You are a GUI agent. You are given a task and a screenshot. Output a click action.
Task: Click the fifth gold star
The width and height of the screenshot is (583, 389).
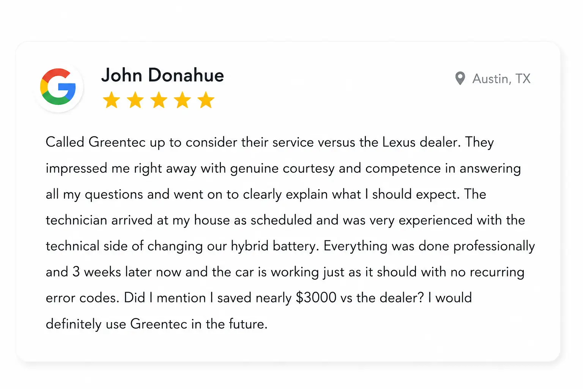click(x=206, y=100)
